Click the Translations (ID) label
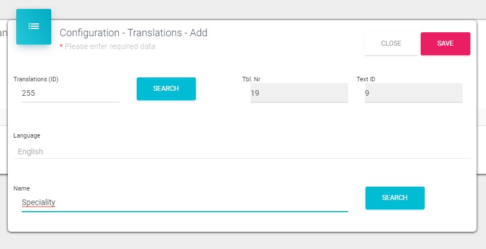The image size is (486, 249). 36,79
